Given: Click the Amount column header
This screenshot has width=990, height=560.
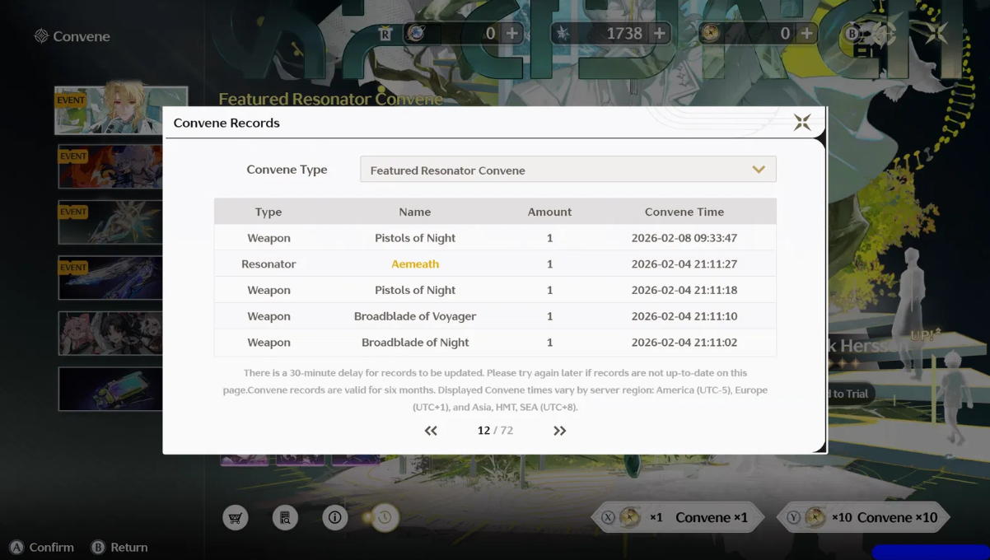Looking at the screenshot, I should pyautogui.click(x=549, y=212).
